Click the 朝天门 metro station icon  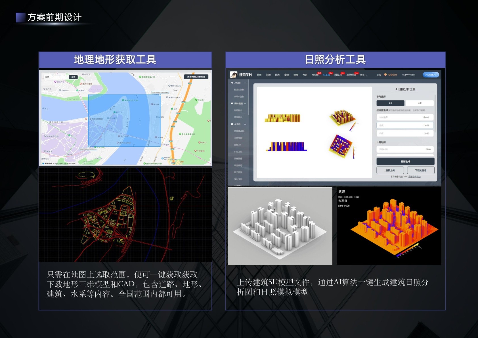click(x=115, y=112)
